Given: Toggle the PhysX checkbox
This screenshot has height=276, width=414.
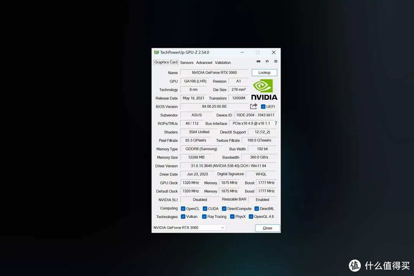Looking at the screenshot, I should (x=232, y=217).
